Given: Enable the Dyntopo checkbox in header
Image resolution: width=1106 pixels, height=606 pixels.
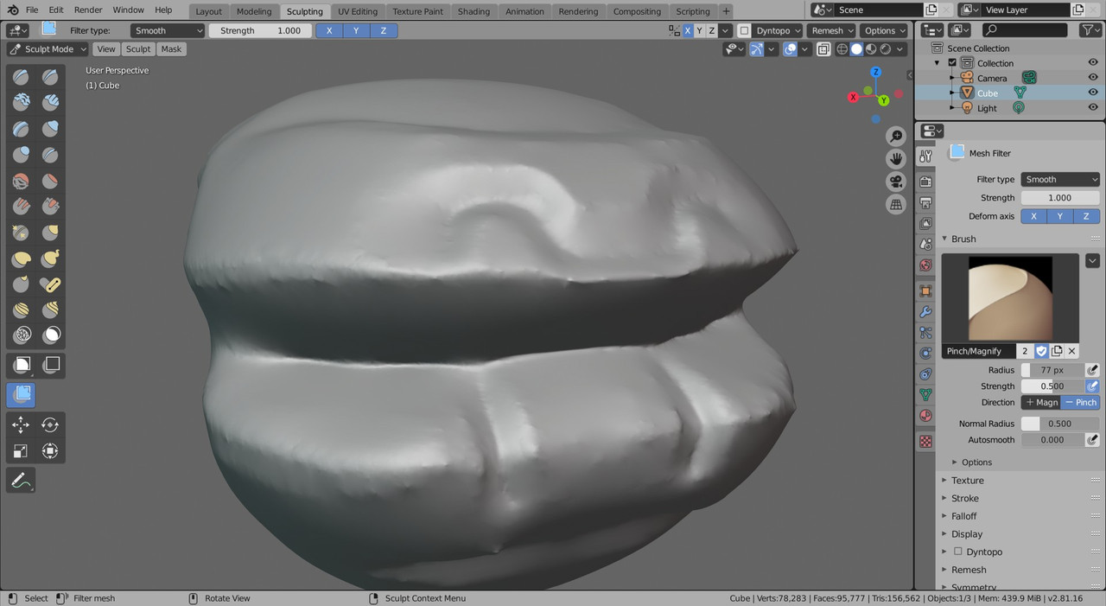Looking at the screenshot, I should point(744,30).
